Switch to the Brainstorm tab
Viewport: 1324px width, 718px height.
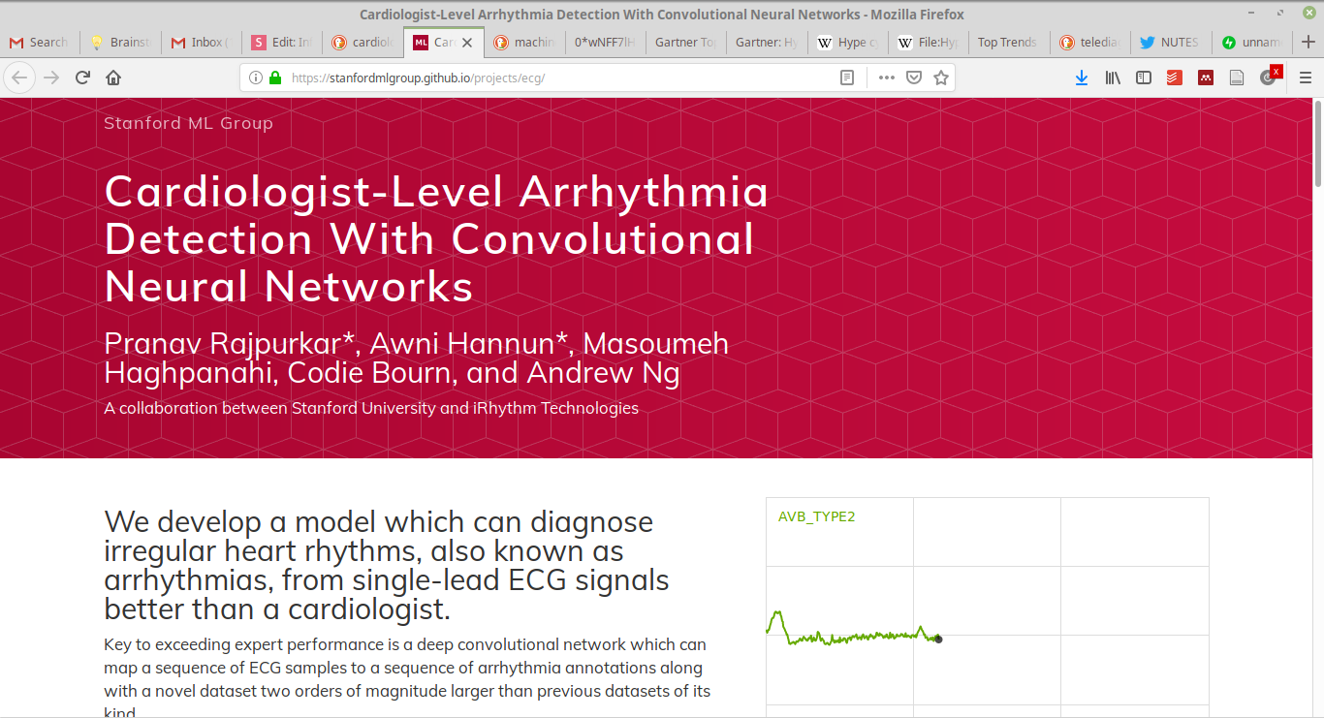coord(121,43)
